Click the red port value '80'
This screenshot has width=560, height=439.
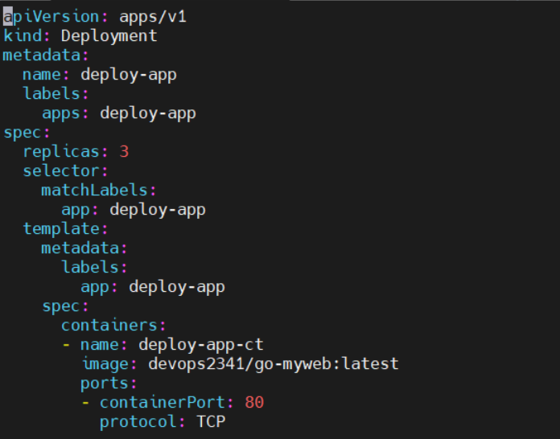(254, 403)
